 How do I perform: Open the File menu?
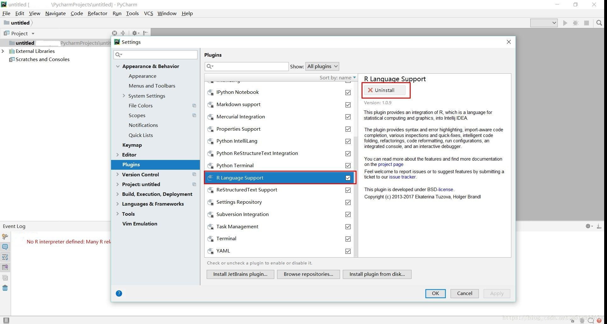[x=6, y=13]
